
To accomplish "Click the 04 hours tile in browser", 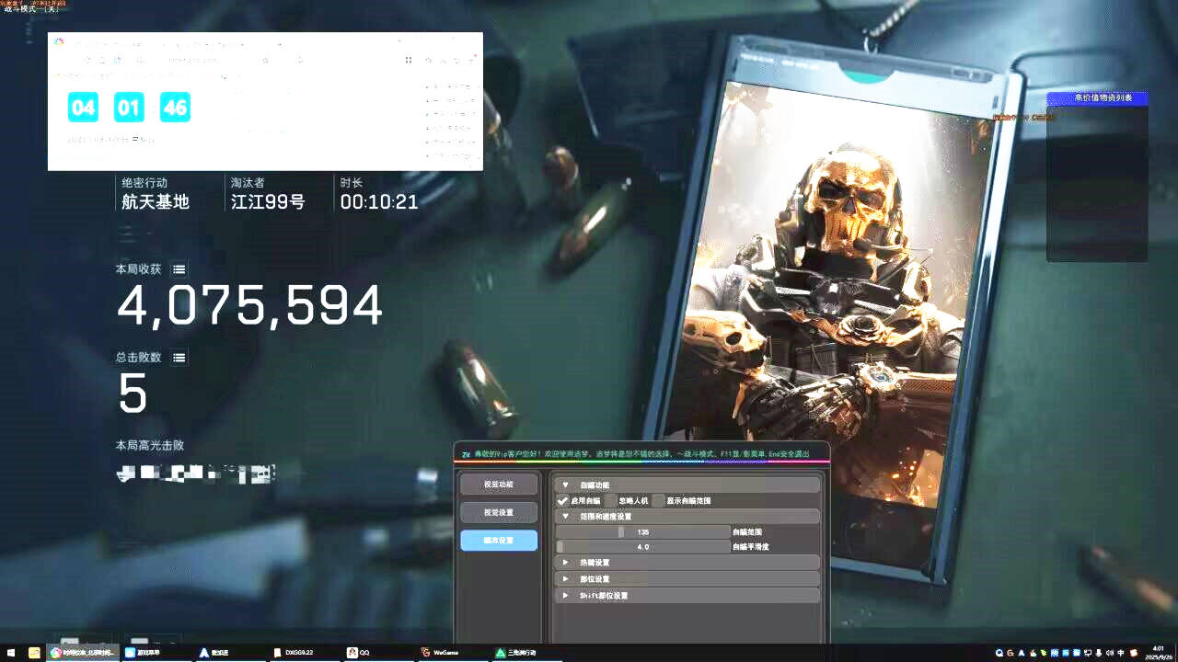I will [x=83, y=108].
